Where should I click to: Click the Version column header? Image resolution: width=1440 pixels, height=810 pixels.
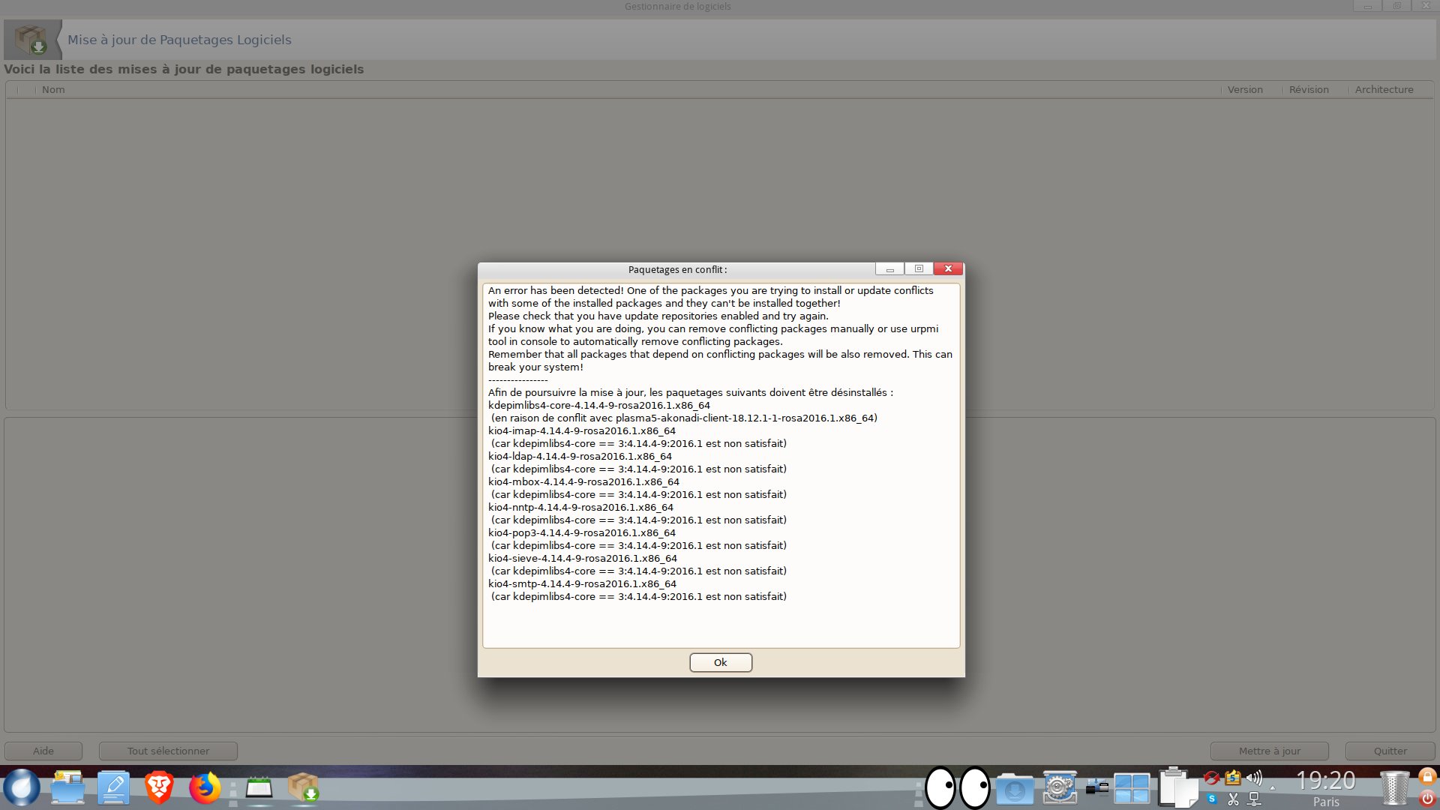[1245, 89]
